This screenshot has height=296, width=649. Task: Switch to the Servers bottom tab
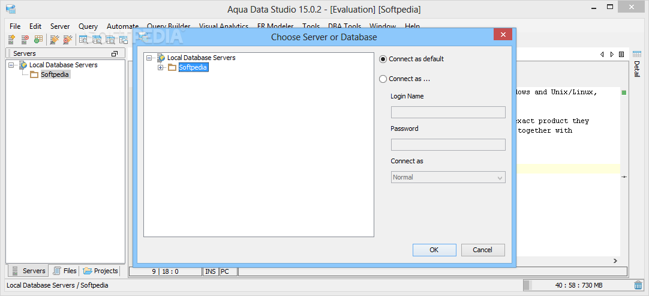tap(28, 271)
